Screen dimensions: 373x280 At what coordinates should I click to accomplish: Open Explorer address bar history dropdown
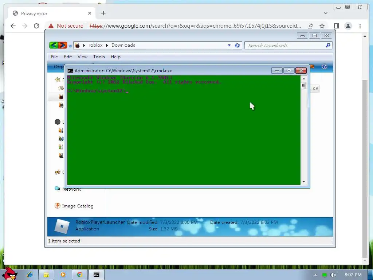229,45
